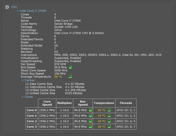
Task: Open the Core 3 temperature graph icon
Action: [x=109, y=126]
